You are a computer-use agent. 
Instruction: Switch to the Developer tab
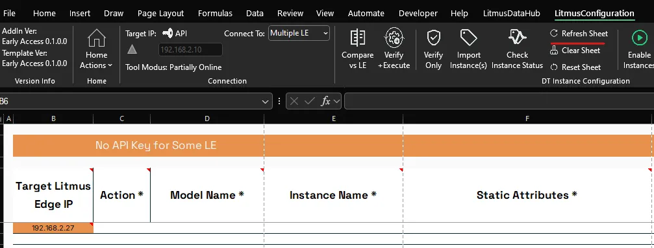418,14
